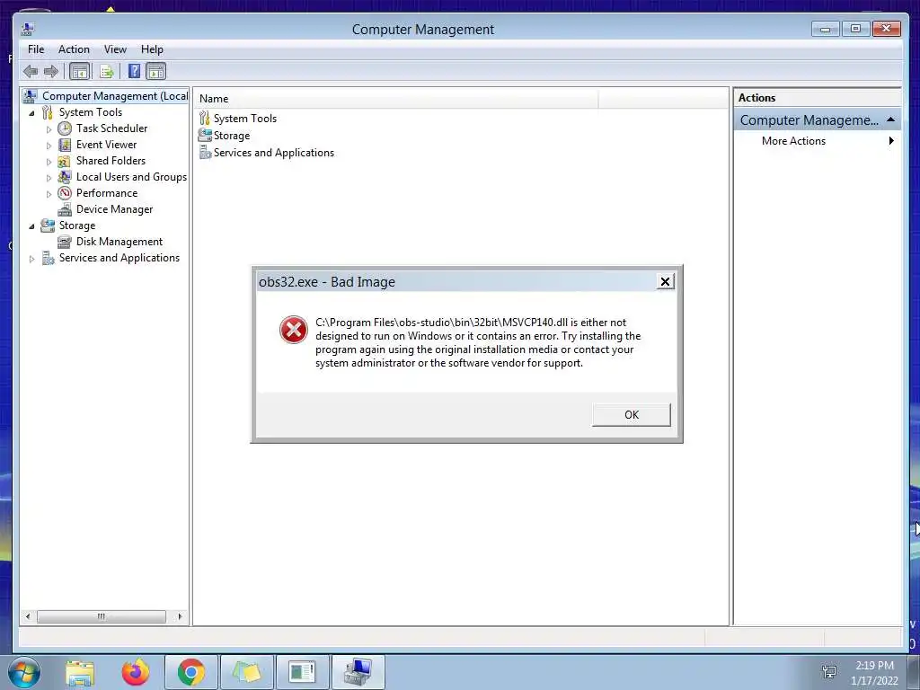This screenshot has height=690, width=920.
Task: Select the Storage icon in the tree
Action: tap(48, 226)
